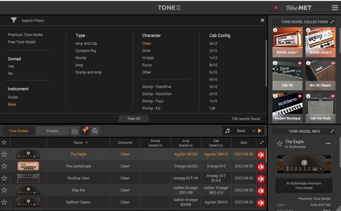Click the ToneNET logo
The height and width of the screenshot is (211, 341).
[298, 8]
